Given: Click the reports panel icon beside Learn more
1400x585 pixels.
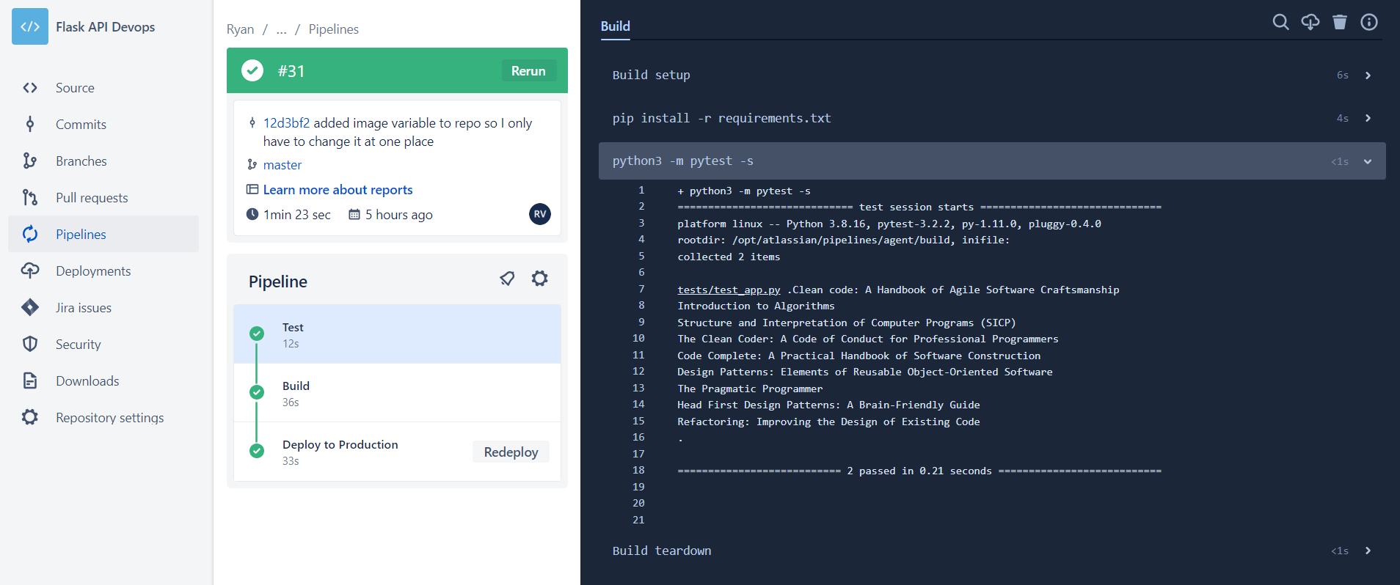Looking at the screenshot, I should [x=252, y=189].
